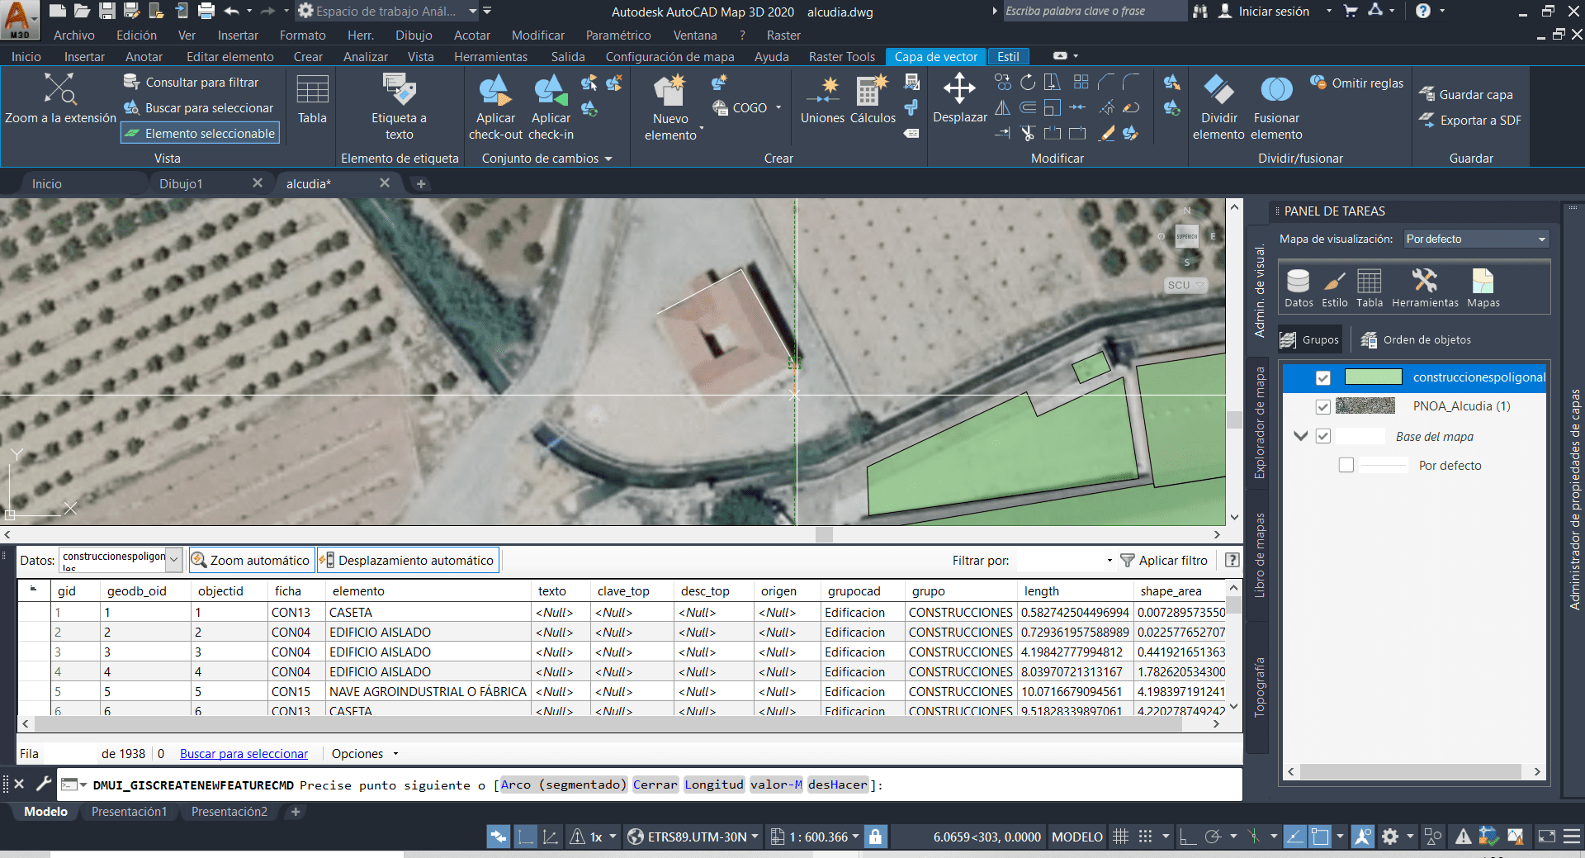Screen dimensions: 1585x858
Task: Switch to the Dibujo1 drawing tab
Action: pyautogui.click(x=182, y=183)
